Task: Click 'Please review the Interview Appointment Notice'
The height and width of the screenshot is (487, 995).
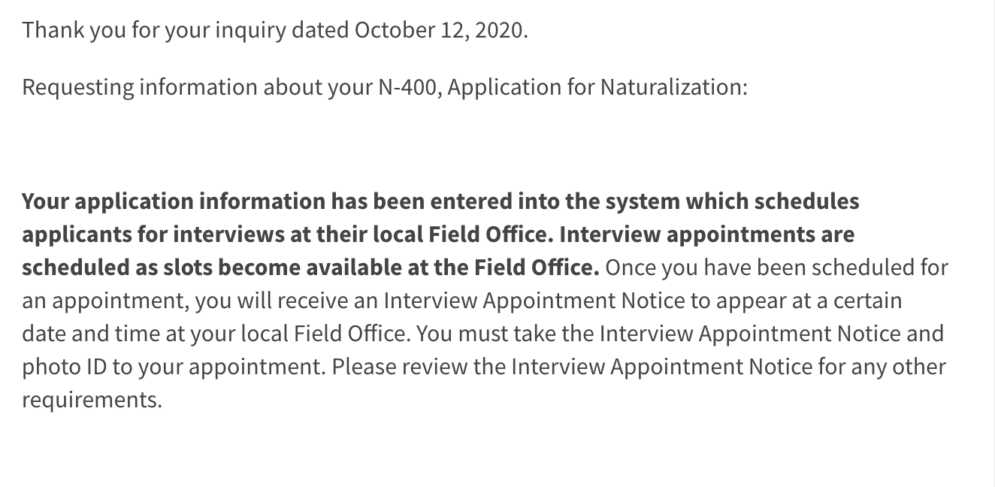Action: (x=573, y=367)
